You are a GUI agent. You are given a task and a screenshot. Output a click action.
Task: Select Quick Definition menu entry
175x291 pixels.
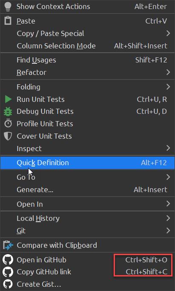click(x=88, y=163)
